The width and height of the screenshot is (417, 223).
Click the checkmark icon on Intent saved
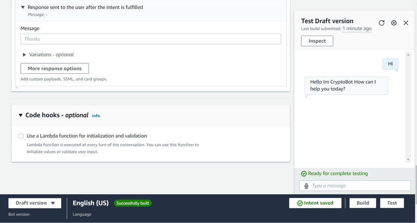pyautogui.click(x=300, y=203)
